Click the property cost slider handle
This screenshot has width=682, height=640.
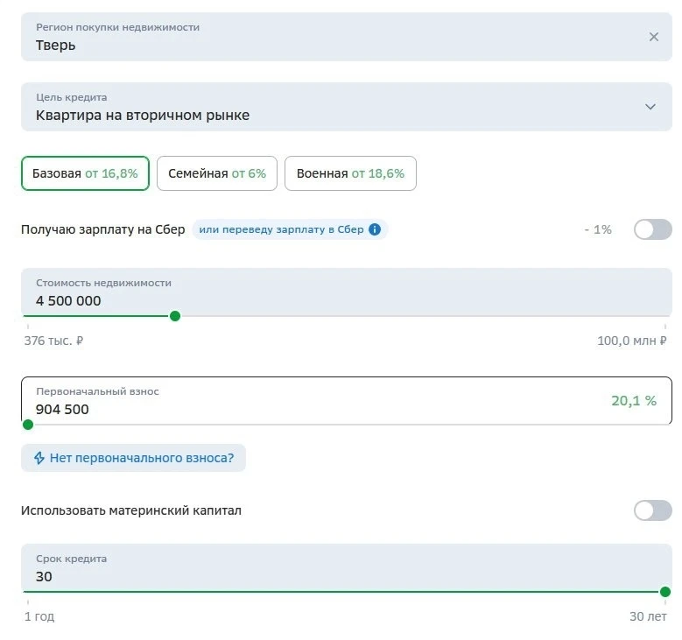tap(175, 316)
